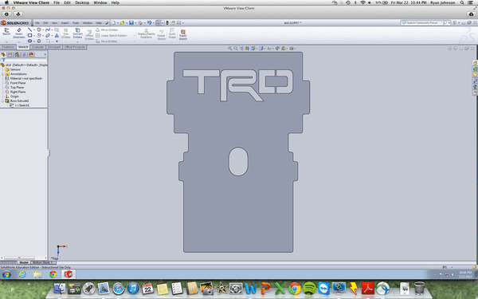Switch to the Features tab

click(x=8, y=47)
